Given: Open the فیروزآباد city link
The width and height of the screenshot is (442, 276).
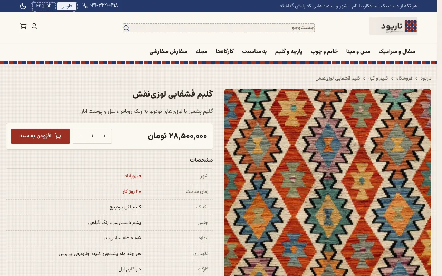Looking at the screenshot, I should point(133,176).
